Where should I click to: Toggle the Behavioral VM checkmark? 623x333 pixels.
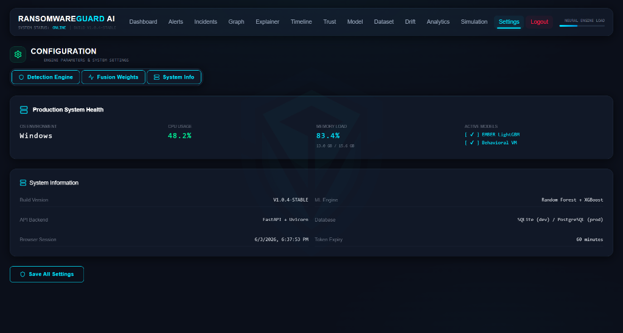tap(472, 142)
